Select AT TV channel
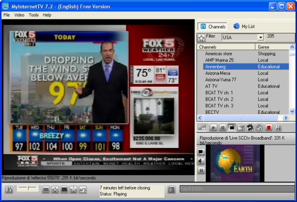Viewport: 297px width, 202px height. [x=211, y=86]
